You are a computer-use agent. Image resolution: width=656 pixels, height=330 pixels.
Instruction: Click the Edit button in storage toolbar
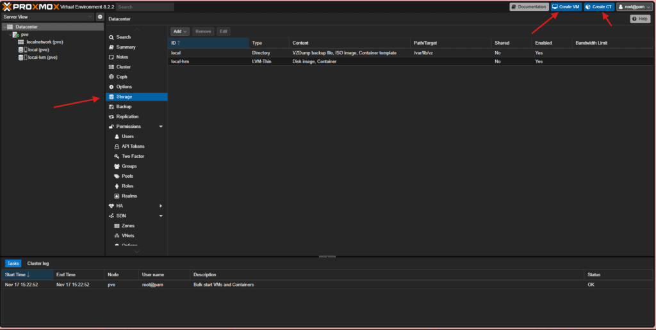pyautogui.click(x=224, y=31)
